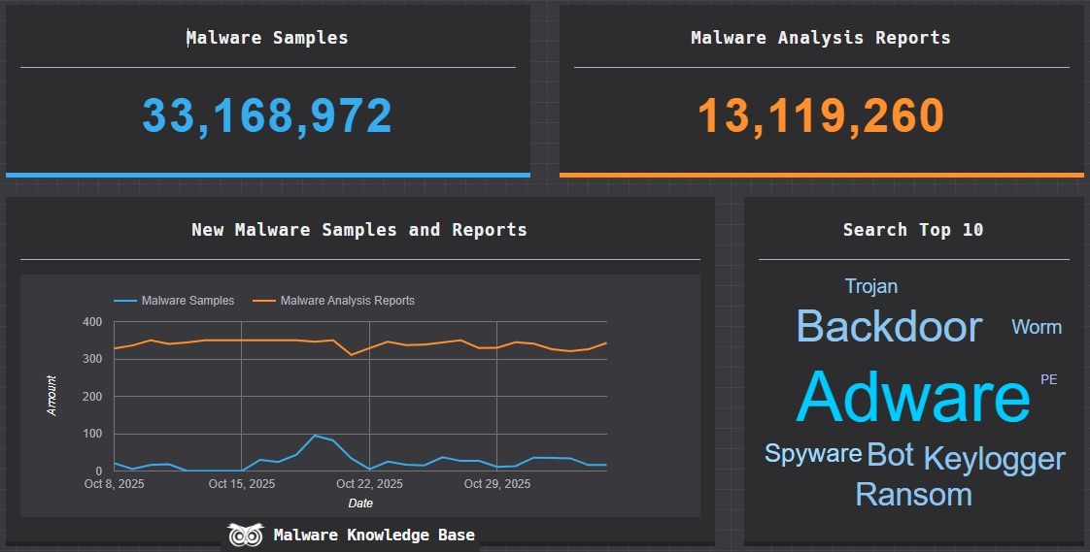
Task: Choose Spyware from the word cloud
Action: 812,453
